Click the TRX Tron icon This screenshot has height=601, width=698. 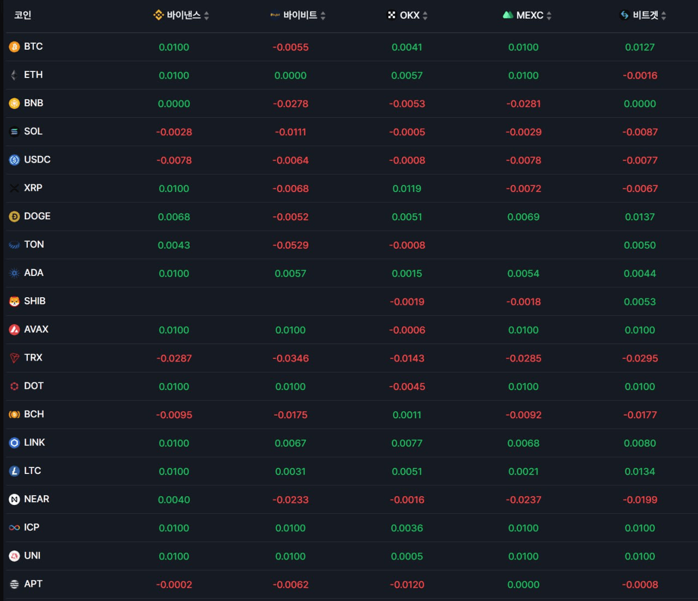[x=14, y=358]
